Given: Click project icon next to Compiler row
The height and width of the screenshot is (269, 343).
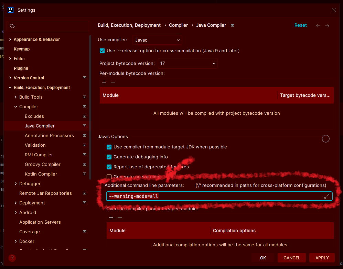Looking at the screenshot, I should (84, 107).
